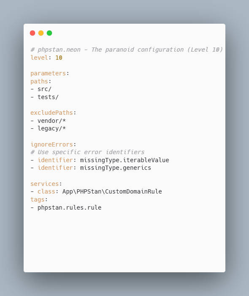
Task: Click the level value 10
Action: pyautogui.click(x=59, y=58)
